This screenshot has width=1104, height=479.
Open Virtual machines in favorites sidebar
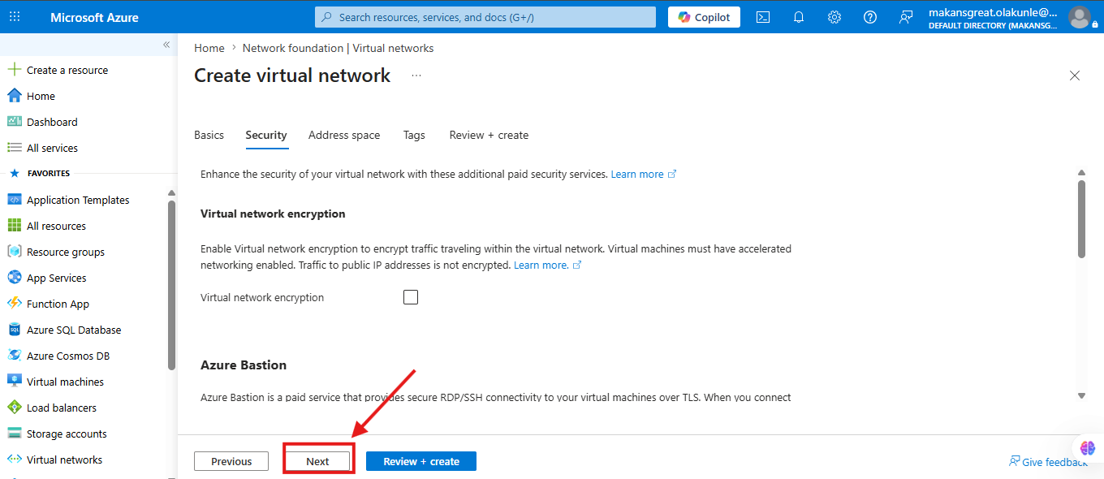[x=65, y=382]
